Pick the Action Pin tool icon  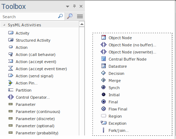click(10, 83)
